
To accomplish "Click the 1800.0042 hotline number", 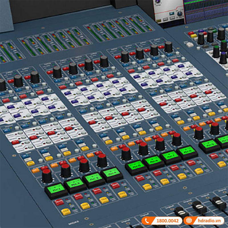I will (167, 220).
